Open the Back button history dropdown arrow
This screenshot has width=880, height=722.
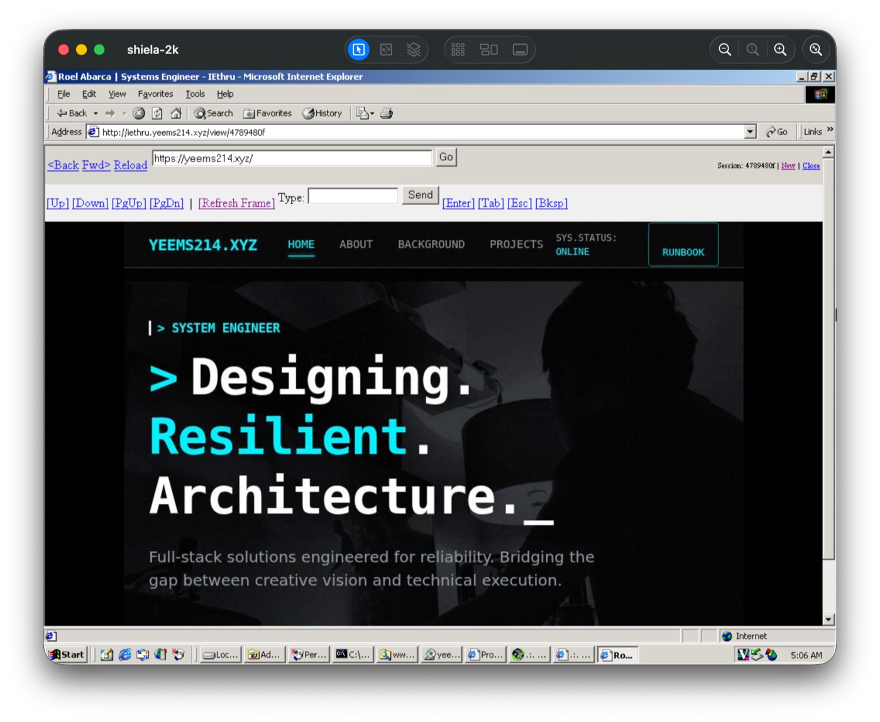coord(96,113)
